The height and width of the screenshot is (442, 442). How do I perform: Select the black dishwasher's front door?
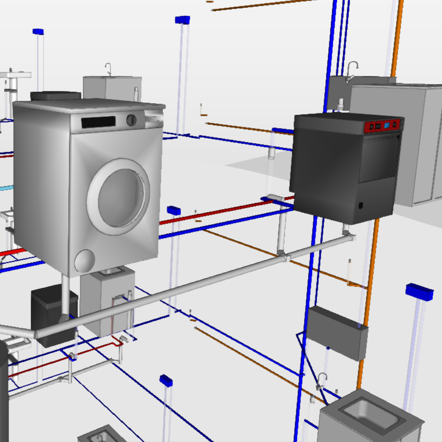pyautogui.click(x=379, y=160)
